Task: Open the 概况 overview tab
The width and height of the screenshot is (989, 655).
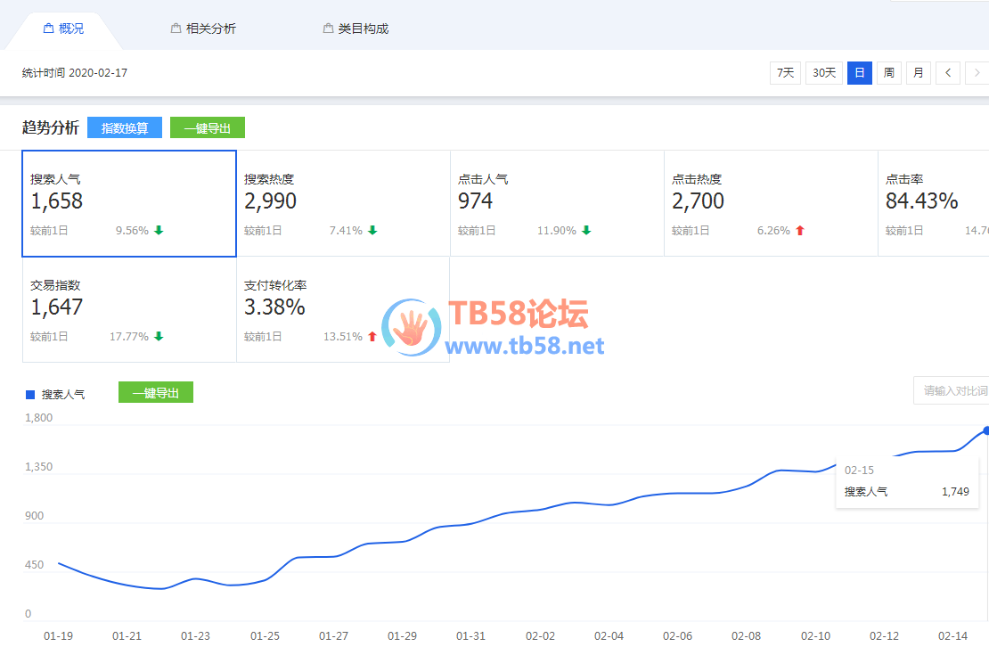Action: (x=63, y=29)
